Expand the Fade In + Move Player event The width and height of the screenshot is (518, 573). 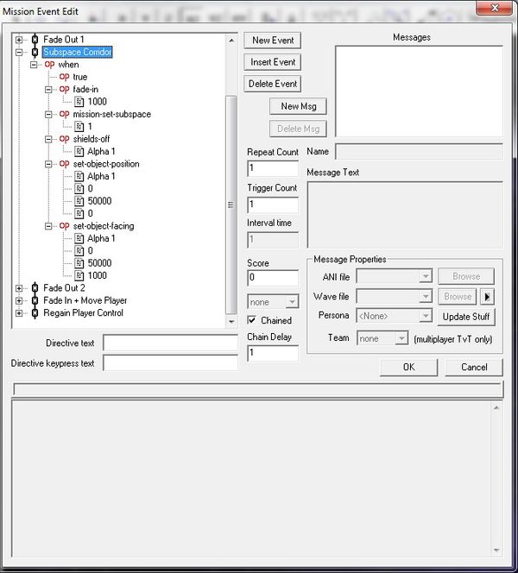coord(20,300)
